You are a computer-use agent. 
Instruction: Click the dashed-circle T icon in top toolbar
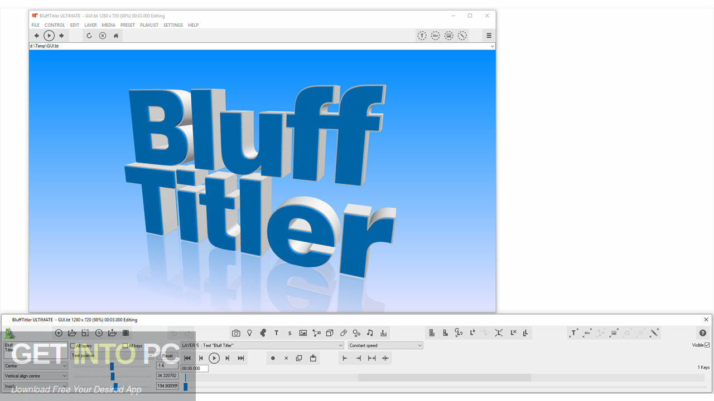(422, 36)
